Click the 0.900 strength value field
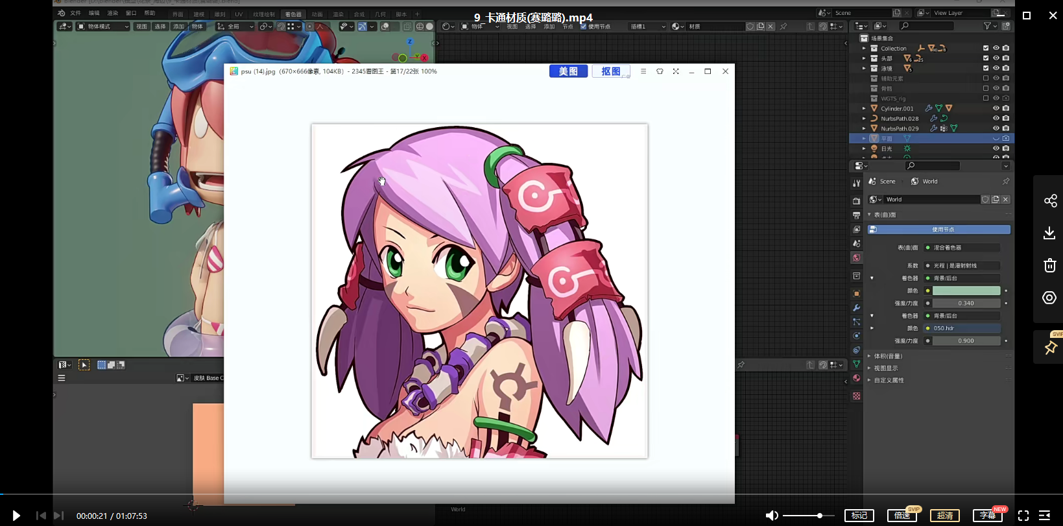 click(x=966, y=341)
